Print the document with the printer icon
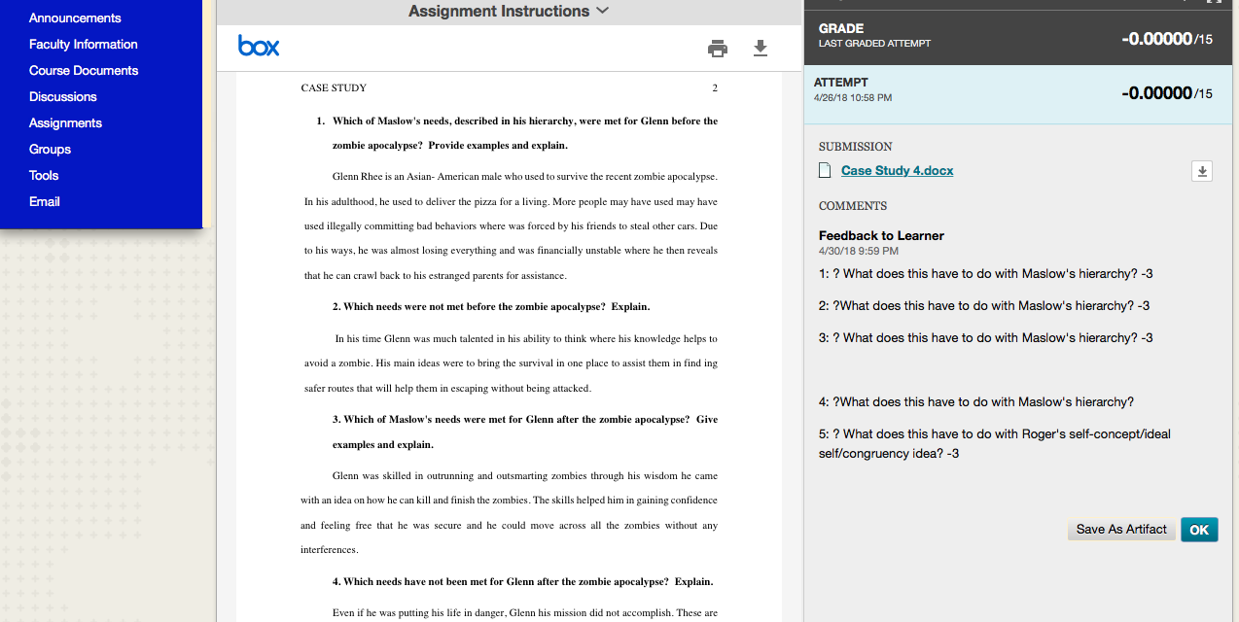1239x622 pixels. pos(718,49)
